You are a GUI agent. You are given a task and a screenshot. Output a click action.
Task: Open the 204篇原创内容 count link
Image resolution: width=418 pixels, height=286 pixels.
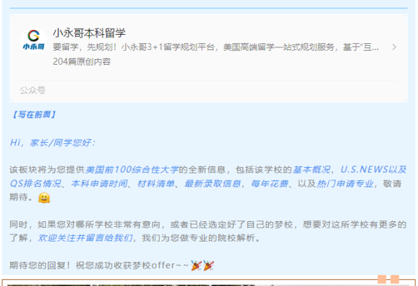pyautogui.click(x=82, y=61)
